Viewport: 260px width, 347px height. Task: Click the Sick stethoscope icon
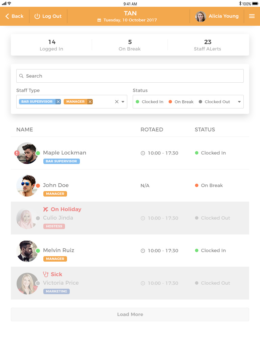(x=46, y=274)
